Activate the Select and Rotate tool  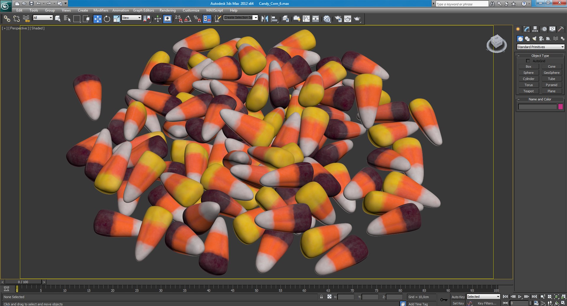(x=107, y=19)
